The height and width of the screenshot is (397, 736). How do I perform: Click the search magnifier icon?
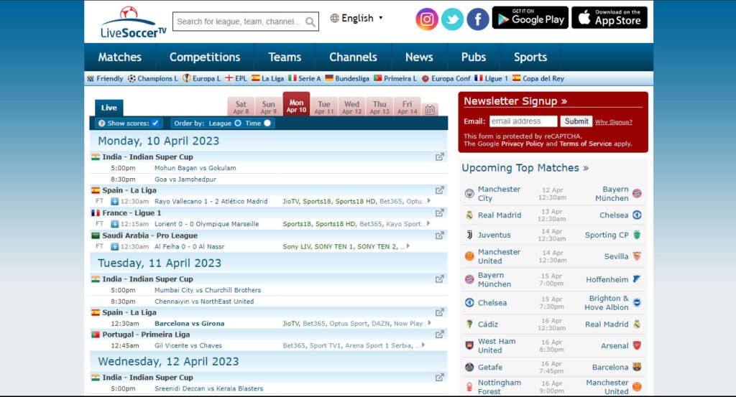click(x=310, y=22)
